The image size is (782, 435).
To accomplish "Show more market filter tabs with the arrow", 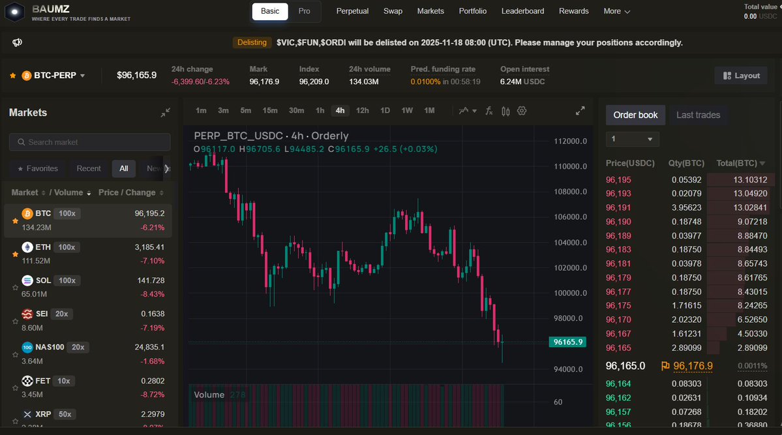I will click(x=167, y=169).
